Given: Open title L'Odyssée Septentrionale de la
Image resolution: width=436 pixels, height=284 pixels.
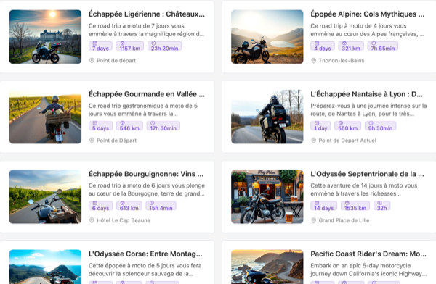Looking at the screenshot, I should [367, 174].
